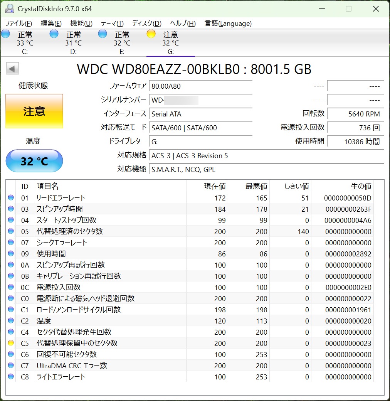Viewport: 390px width, 401px height.
Task: Click yellow status dot for attribute C5
Action: click(11, 343)
